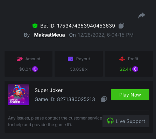156x139 pixels.
Task: Click the green $2.44 profit value
Action: point(126,69)
